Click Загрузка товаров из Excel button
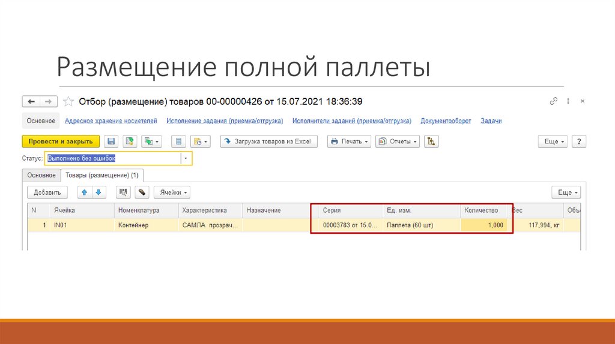Screen dimensions: 615x344 tap(268, 141)
